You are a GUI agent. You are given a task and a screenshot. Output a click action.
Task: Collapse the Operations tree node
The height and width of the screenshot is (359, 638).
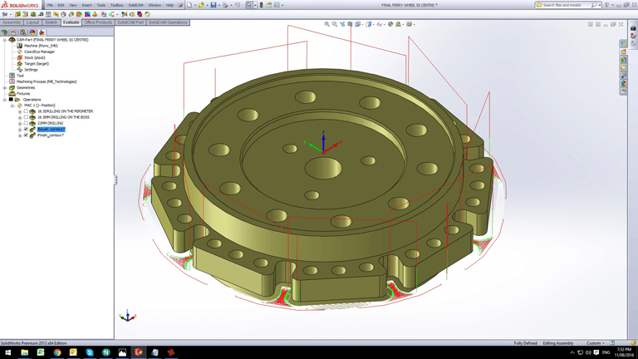[x=5, y=100]
